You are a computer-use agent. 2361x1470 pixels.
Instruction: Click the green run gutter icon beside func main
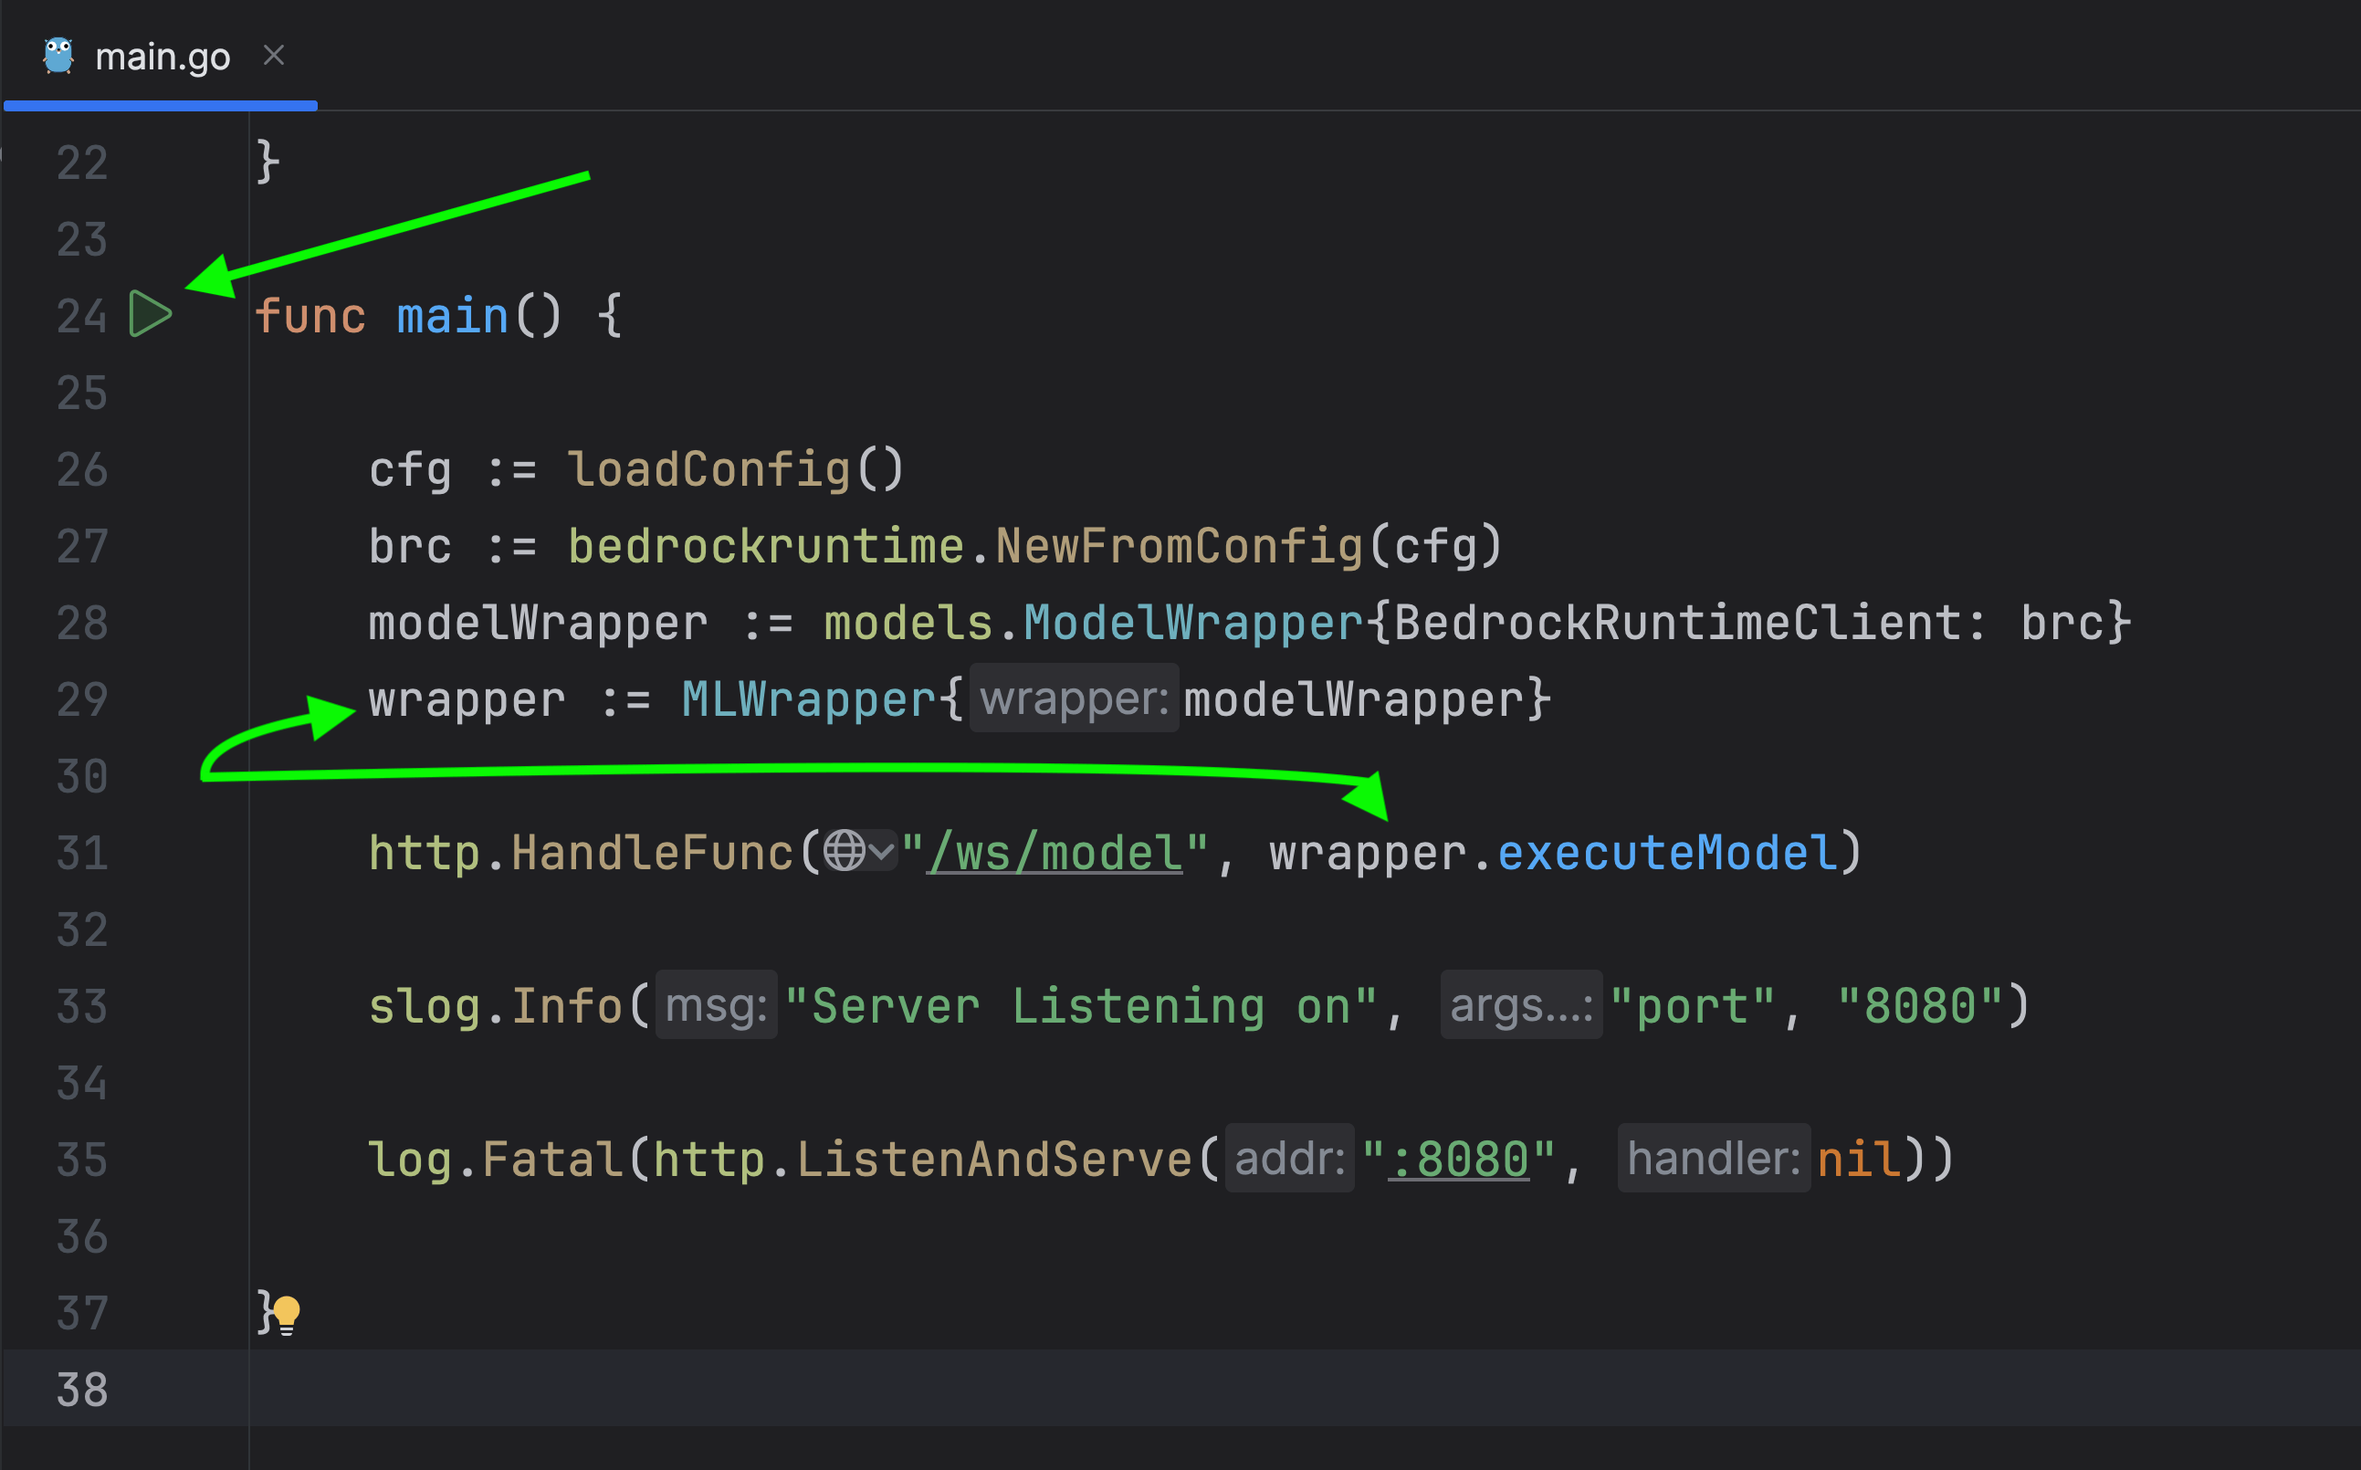[x=150, y=314]
